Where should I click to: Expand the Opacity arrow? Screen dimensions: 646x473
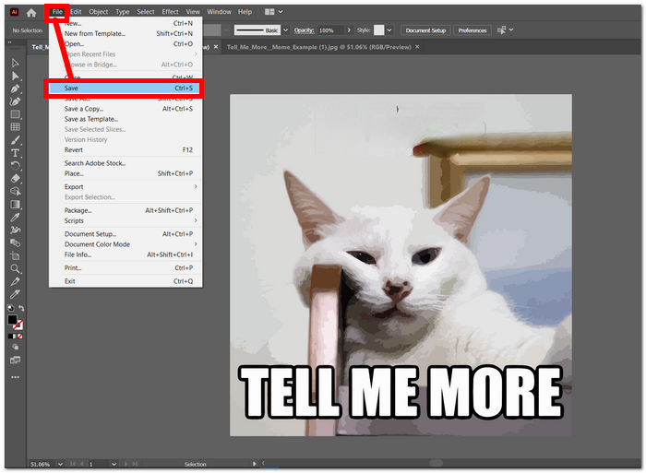coord(349,30)
